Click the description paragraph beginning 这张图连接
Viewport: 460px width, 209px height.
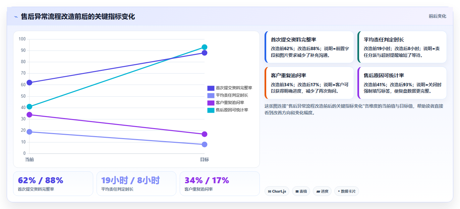354,109
